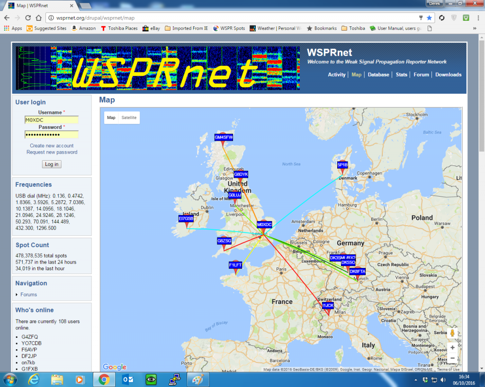485x387 pixels.
Task: Open the Google logo on the map
Action: (115, 367)
